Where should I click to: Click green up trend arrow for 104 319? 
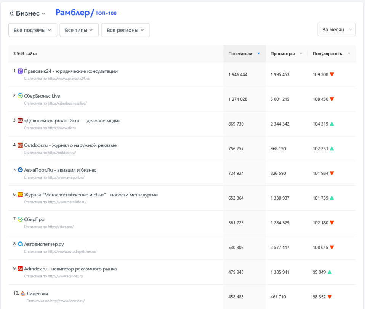(332, 124)
